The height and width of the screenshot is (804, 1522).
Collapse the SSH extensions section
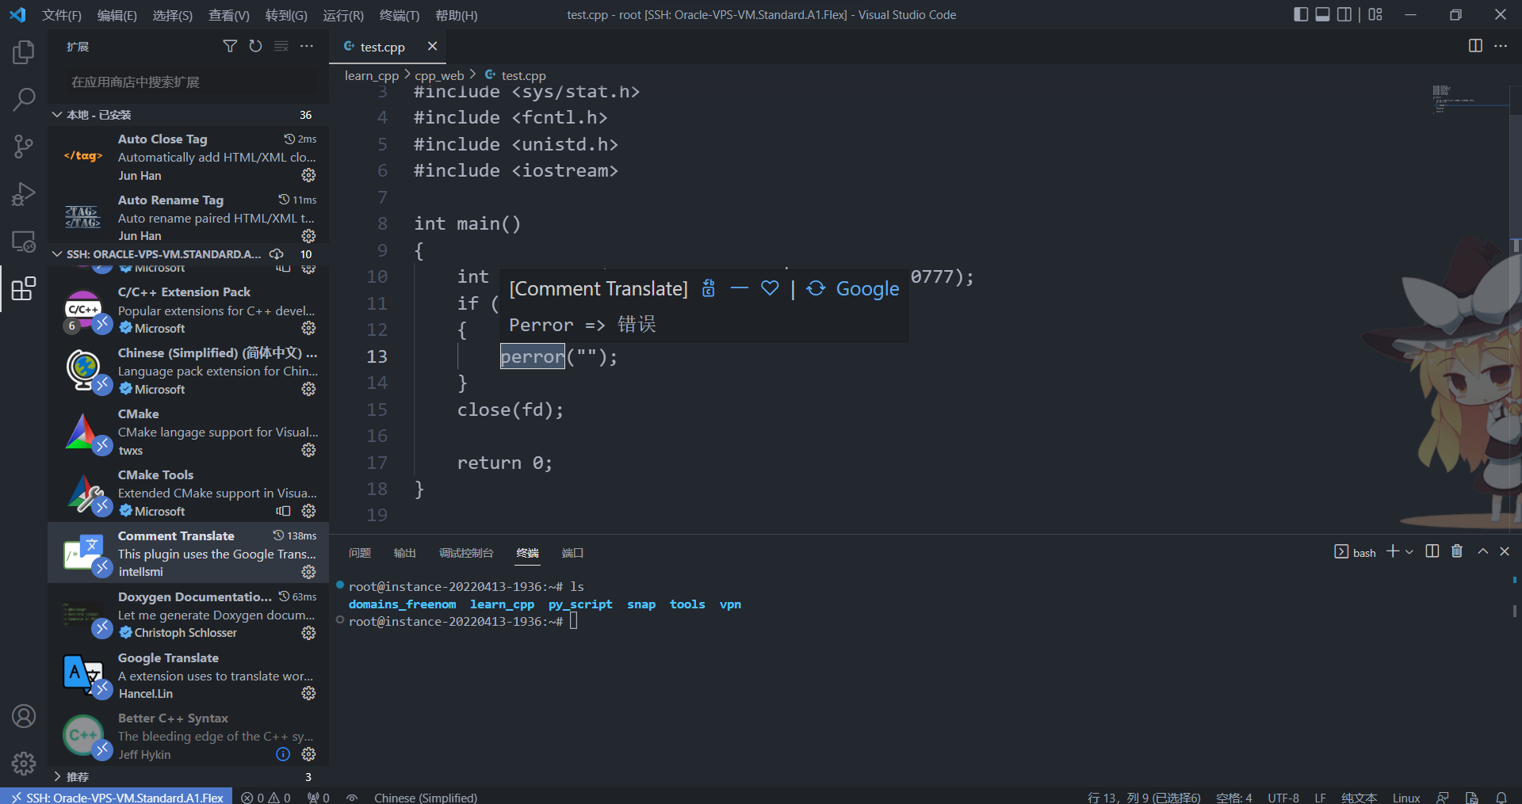click(56, 254)
